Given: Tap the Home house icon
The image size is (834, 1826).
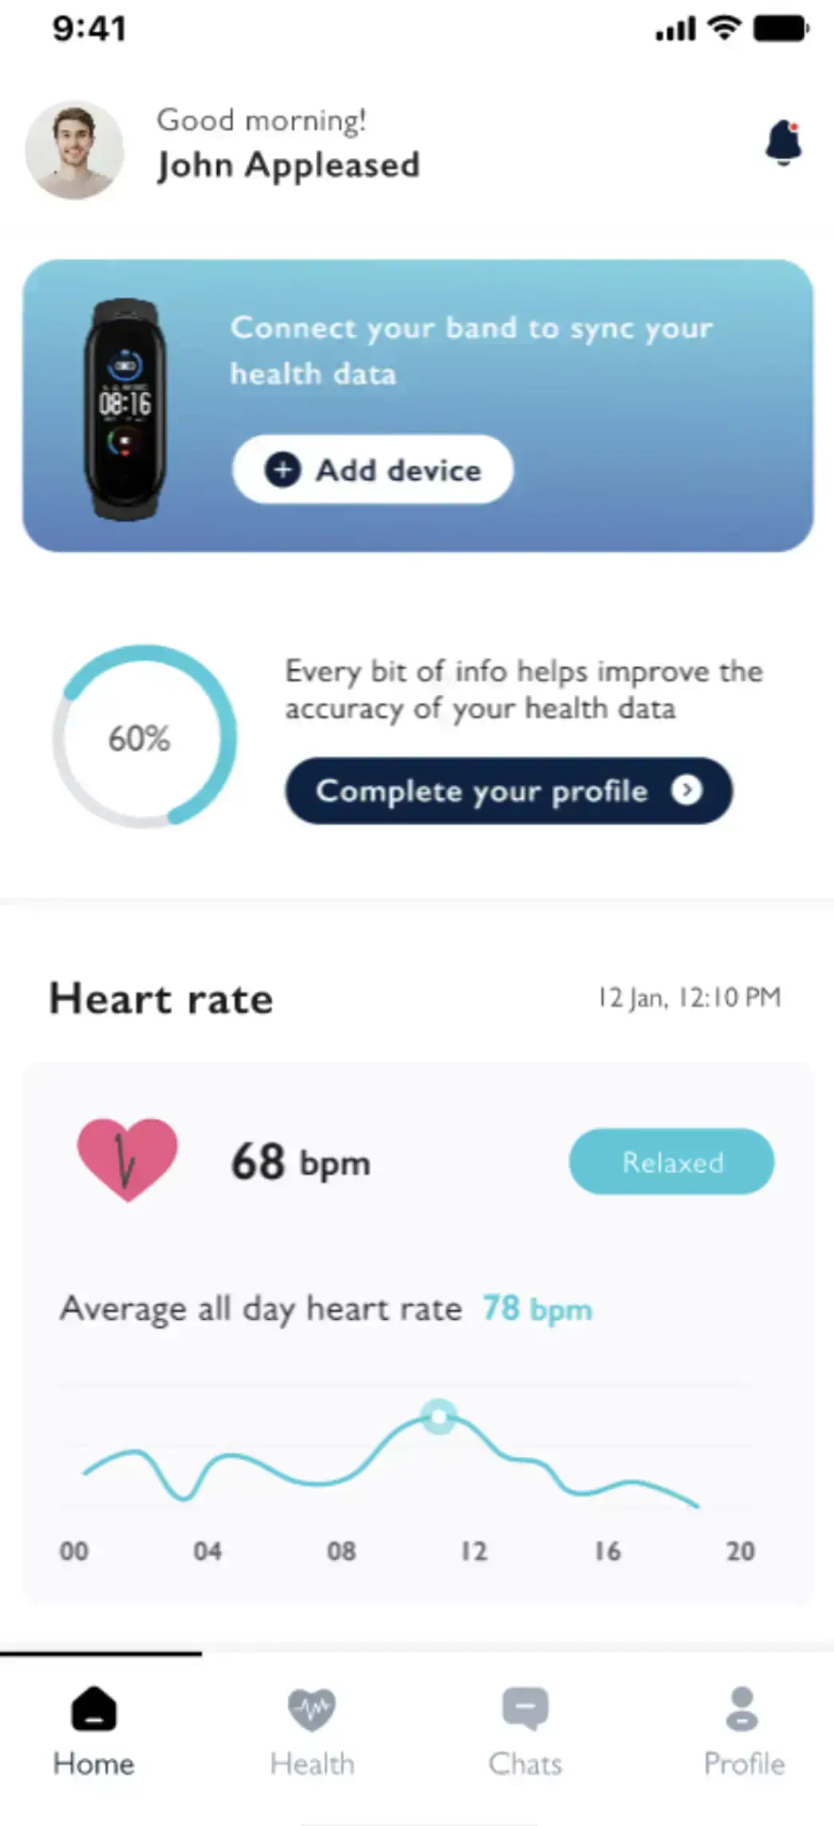Looking at the screenshot, I should 94,1708.
